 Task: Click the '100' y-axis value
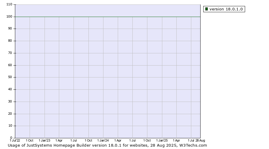click(x=9, y=17)
